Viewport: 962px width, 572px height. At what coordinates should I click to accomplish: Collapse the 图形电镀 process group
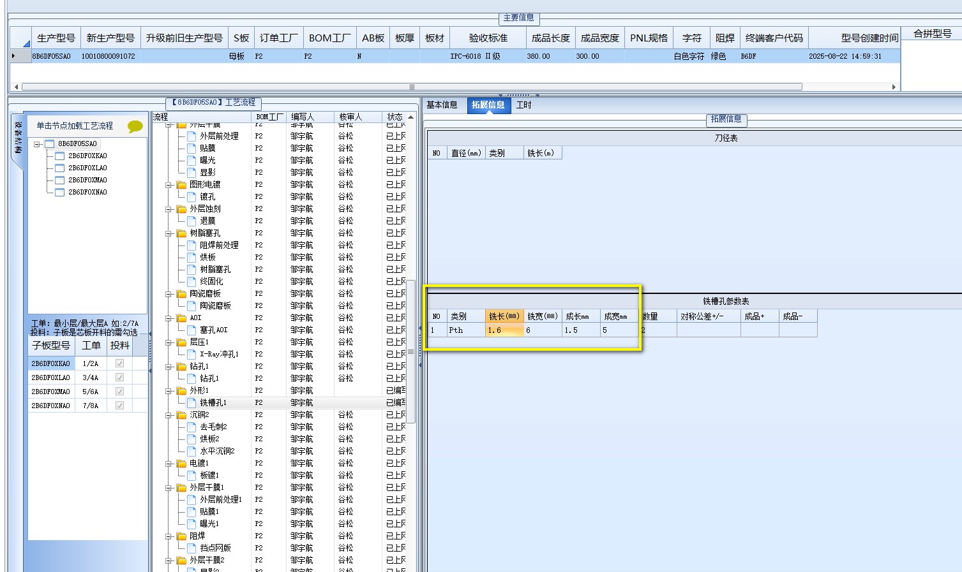pos(169,185)
